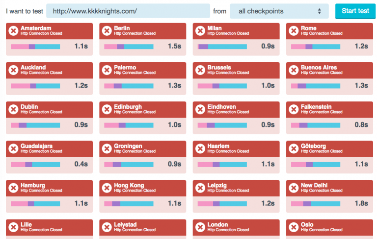Open the all checkpoints dropdown
Screen dimensions: 377x239
tap(279, 11)
